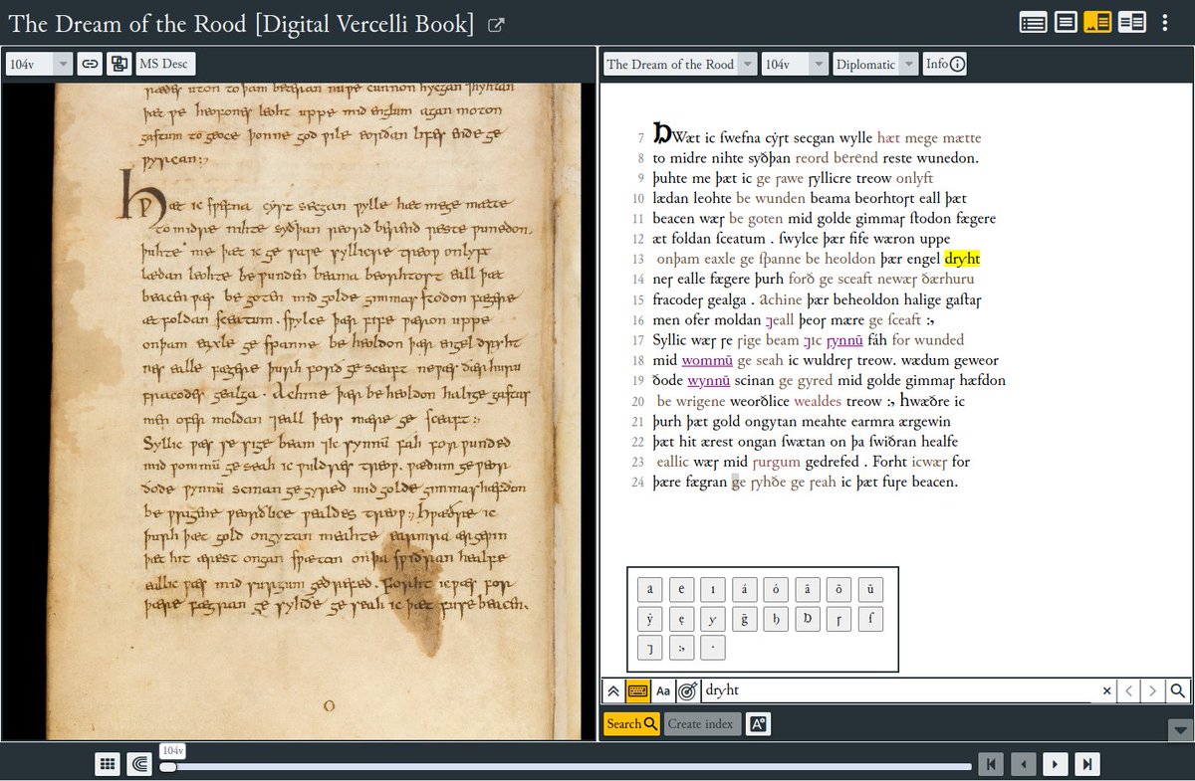Screen dimensions: 1195x781
Task: Jump to last page
Action: click(1088, 764)
